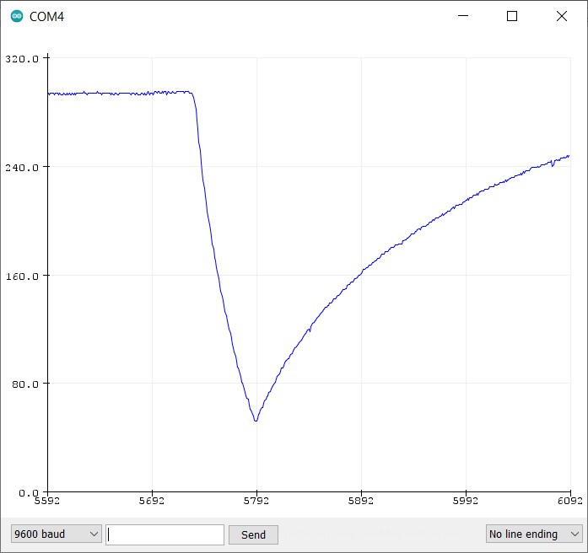Maximize the COM4 plotter window
Screen dimensions: 588x553
(511, 16)
